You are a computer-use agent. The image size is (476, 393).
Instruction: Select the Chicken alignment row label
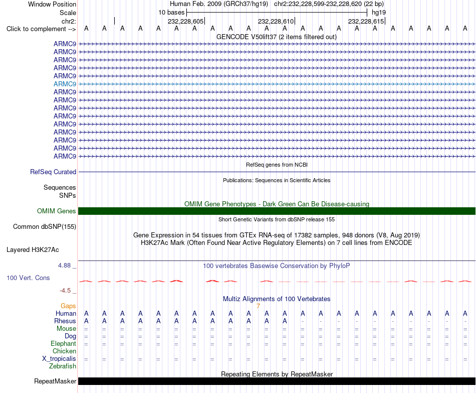pyautogui.click(x=64, y=351)
